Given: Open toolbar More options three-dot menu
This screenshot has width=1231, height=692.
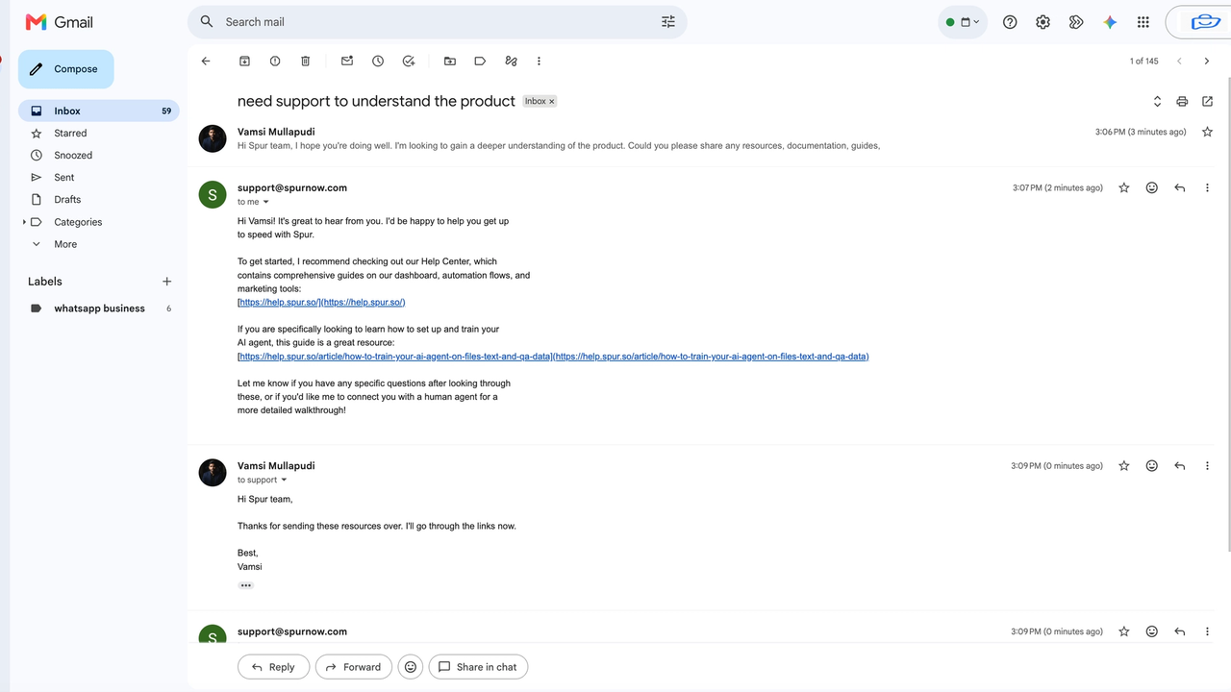Looking at the screenshot, I should (539, 61).
